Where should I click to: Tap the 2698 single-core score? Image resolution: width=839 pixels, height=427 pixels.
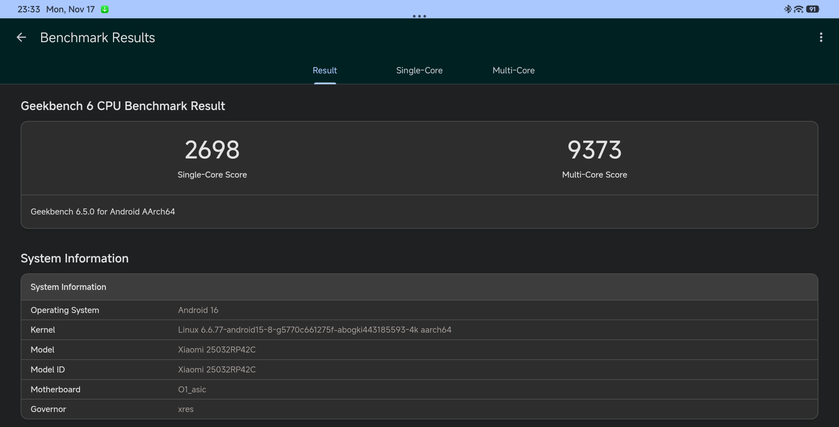[x=212, y=150]
